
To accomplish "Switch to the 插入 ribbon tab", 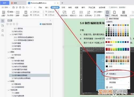I will point(47,8).
